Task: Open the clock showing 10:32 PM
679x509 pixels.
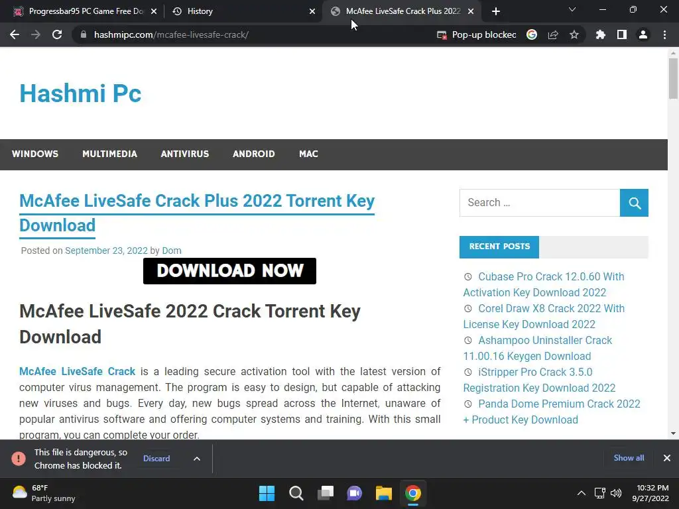Action: [x=650, y=493]
